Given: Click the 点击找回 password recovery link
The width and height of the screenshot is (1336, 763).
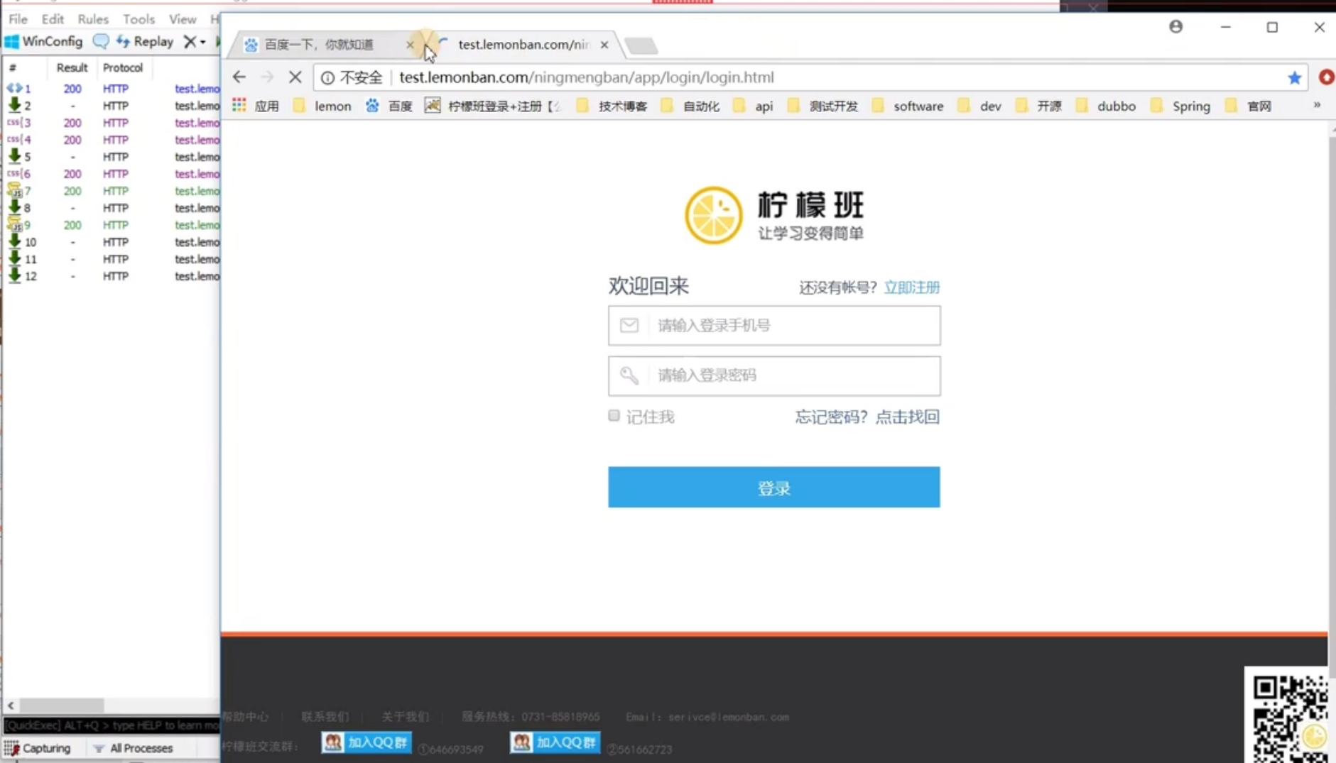Looking at the screenshot, I should 908,417.
